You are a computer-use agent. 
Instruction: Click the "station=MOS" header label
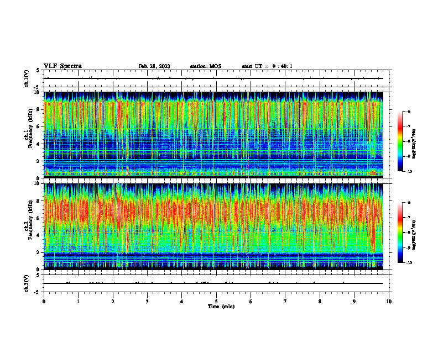pos(206,66)
